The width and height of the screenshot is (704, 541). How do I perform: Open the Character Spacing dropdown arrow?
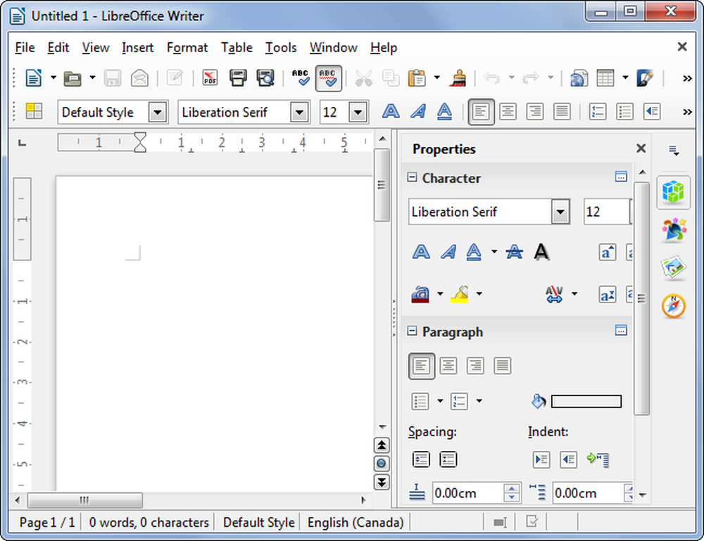coord(574,294)
